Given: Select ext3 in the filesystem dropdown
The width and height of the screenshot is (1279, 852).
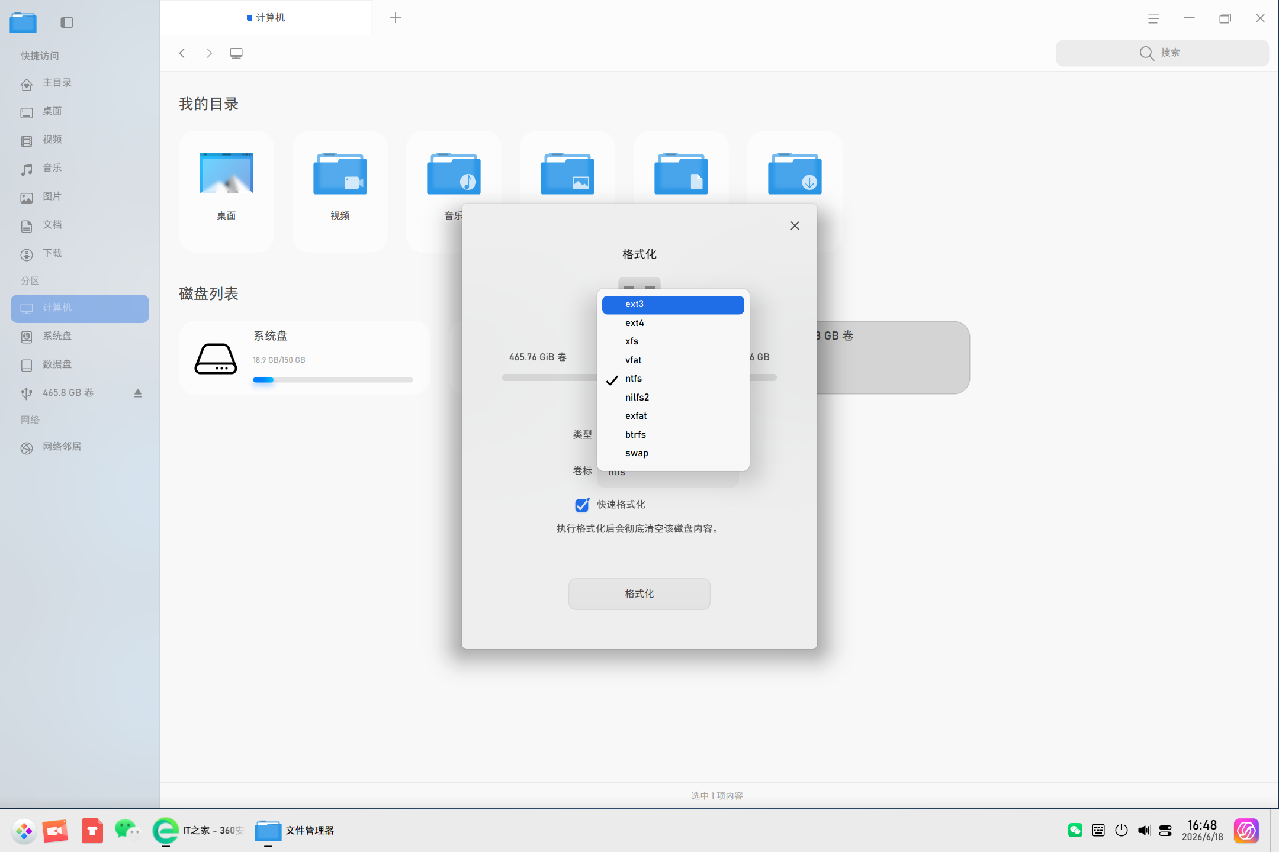Looking at the screenshot, I should click(673, 304).
